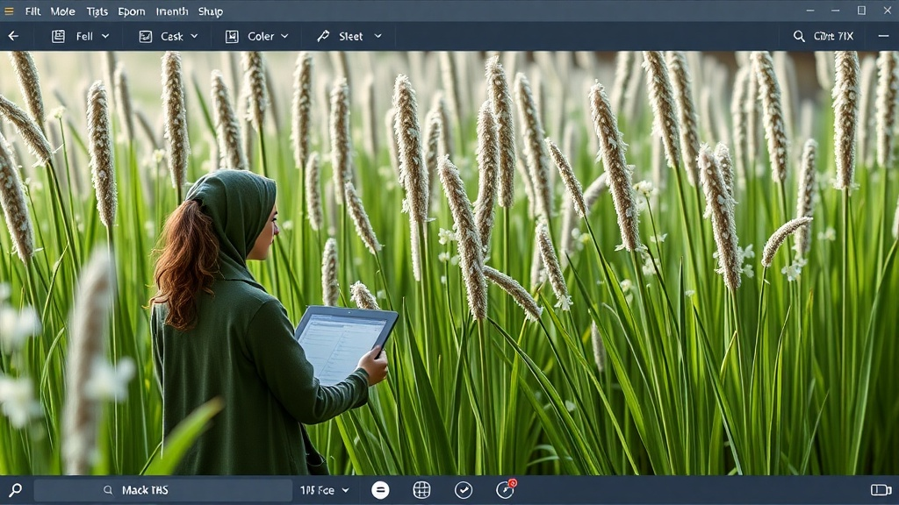Click the back arrow in the toolbar
Viewport: 899px width, 505px height.
click(x=13, y=36)
